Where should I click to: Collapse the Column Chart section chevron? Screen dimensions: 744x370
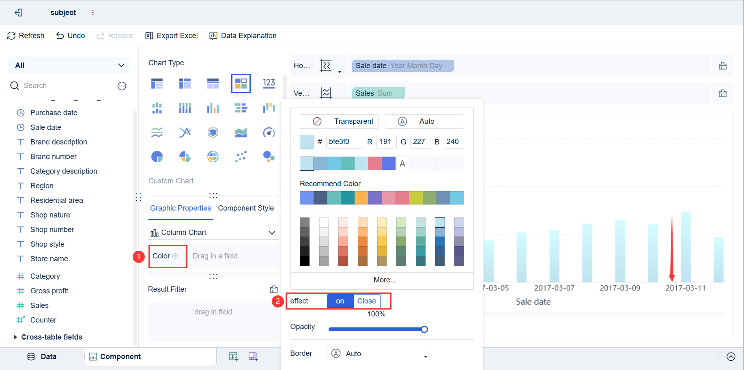pyautogui.click(x=272, y=232)
